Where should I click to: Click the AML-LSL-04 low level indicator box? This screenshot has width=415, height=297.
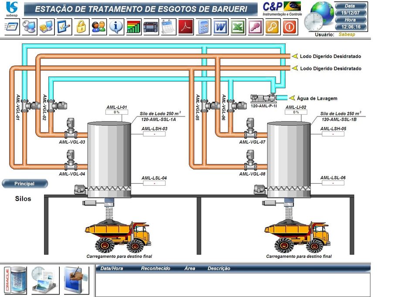tap(154, 183)
